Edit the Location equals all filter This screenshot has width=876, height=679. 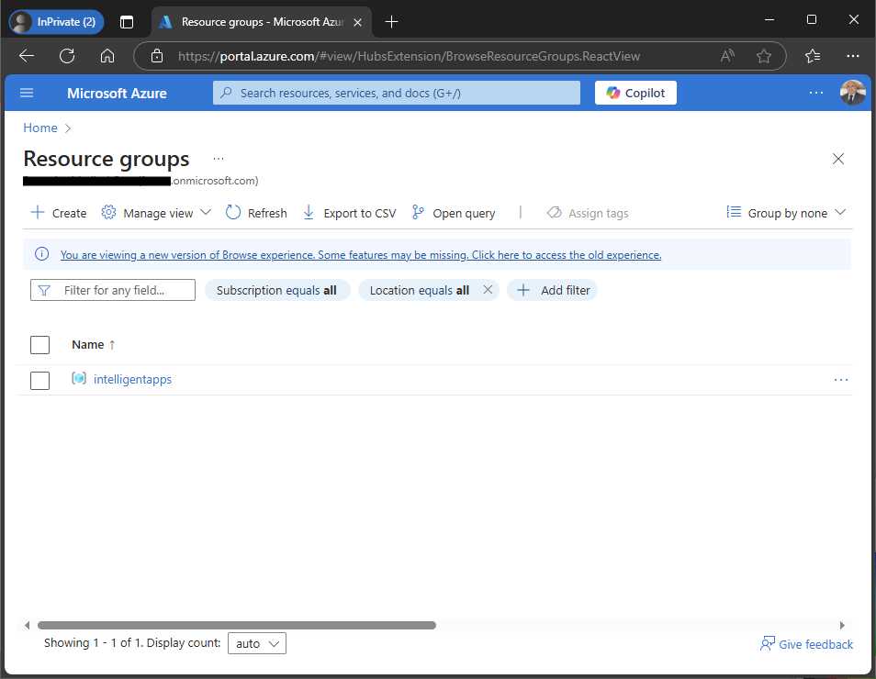click(x=420, y=290)
